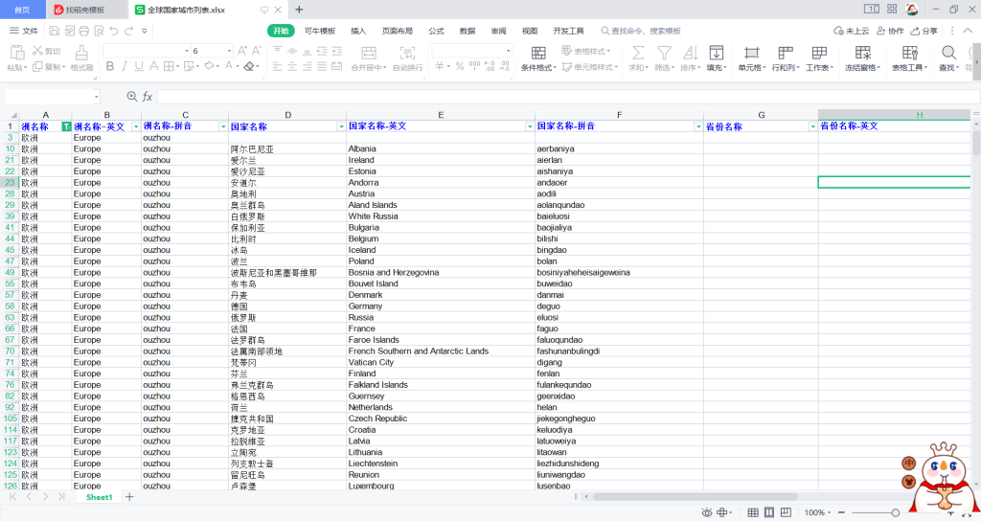Click the Print icon in quick access toolbar

tap(81, 31)
